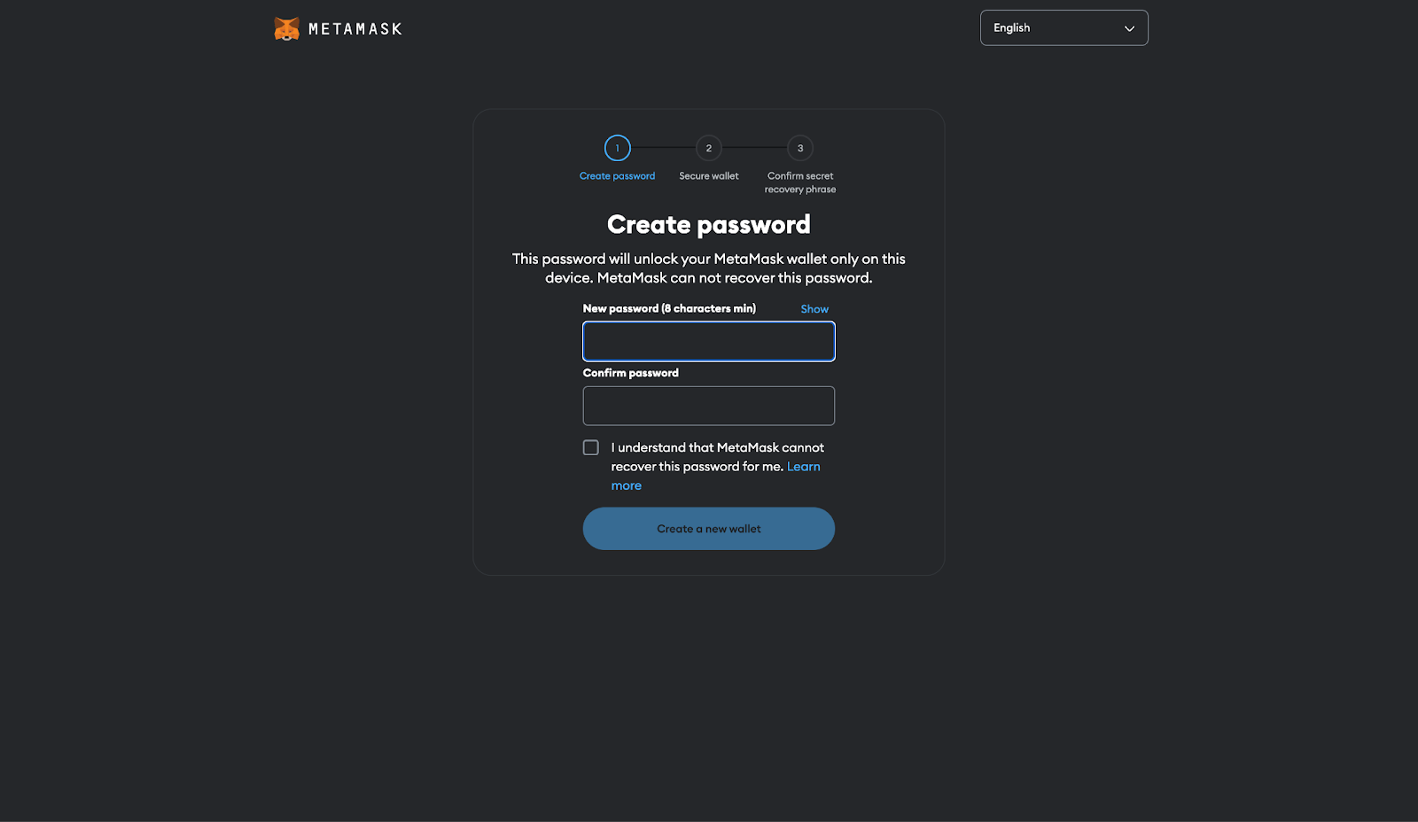1418x822 pixels.
Task: Click the New password input field
Action: pyautogui.click(x=708, y=341)
